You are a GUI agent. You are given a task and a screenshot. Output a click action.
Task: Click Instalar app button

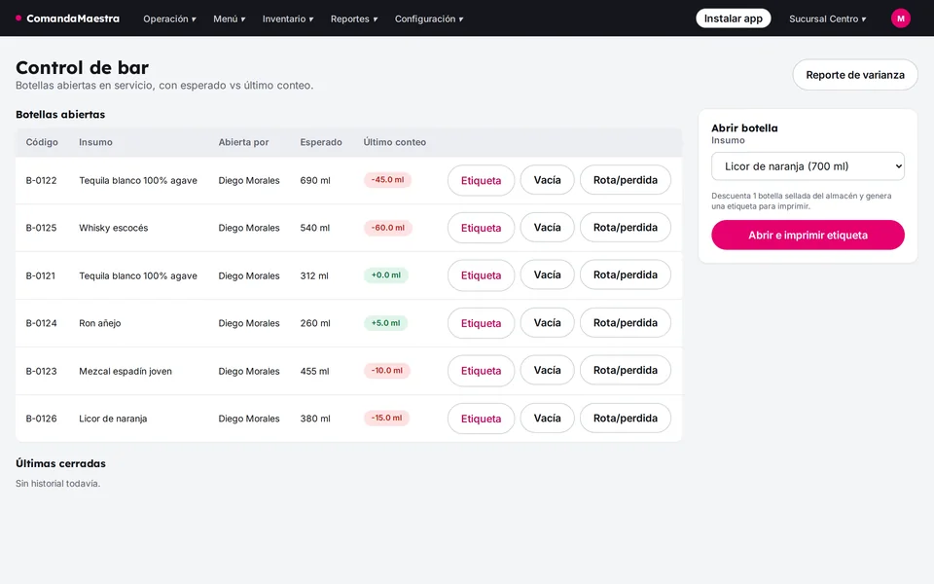(734, 18)
